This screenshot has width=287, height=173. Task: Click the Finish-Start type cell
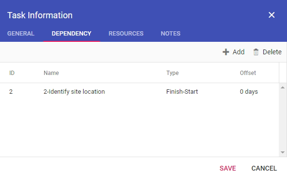pos(182,91)
